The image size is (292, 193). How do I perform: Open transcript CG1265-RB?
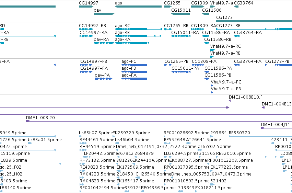(168, 29)
